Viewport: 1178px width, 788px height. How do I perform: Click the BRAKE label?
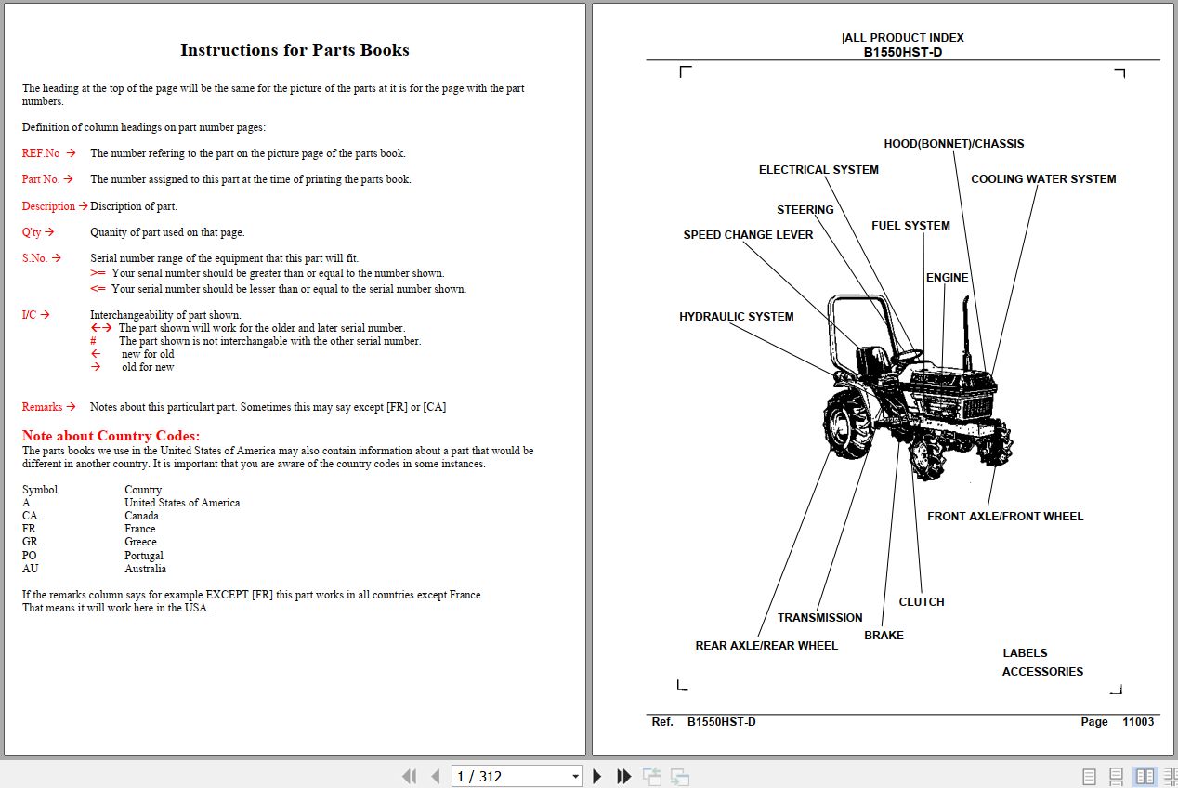[883, 636]
